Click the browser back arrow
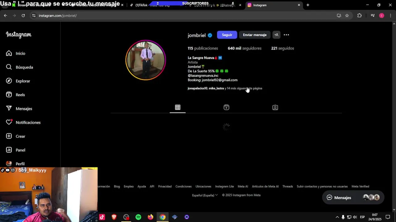396x222 pixels. click(6, 15)
